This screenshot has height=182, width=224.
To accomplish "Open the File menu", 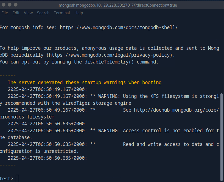I will click(5, 13).
